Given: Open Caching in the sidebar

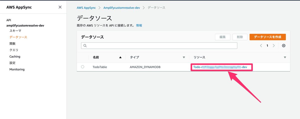Looking at the screenshot, I should pos(15,57).
